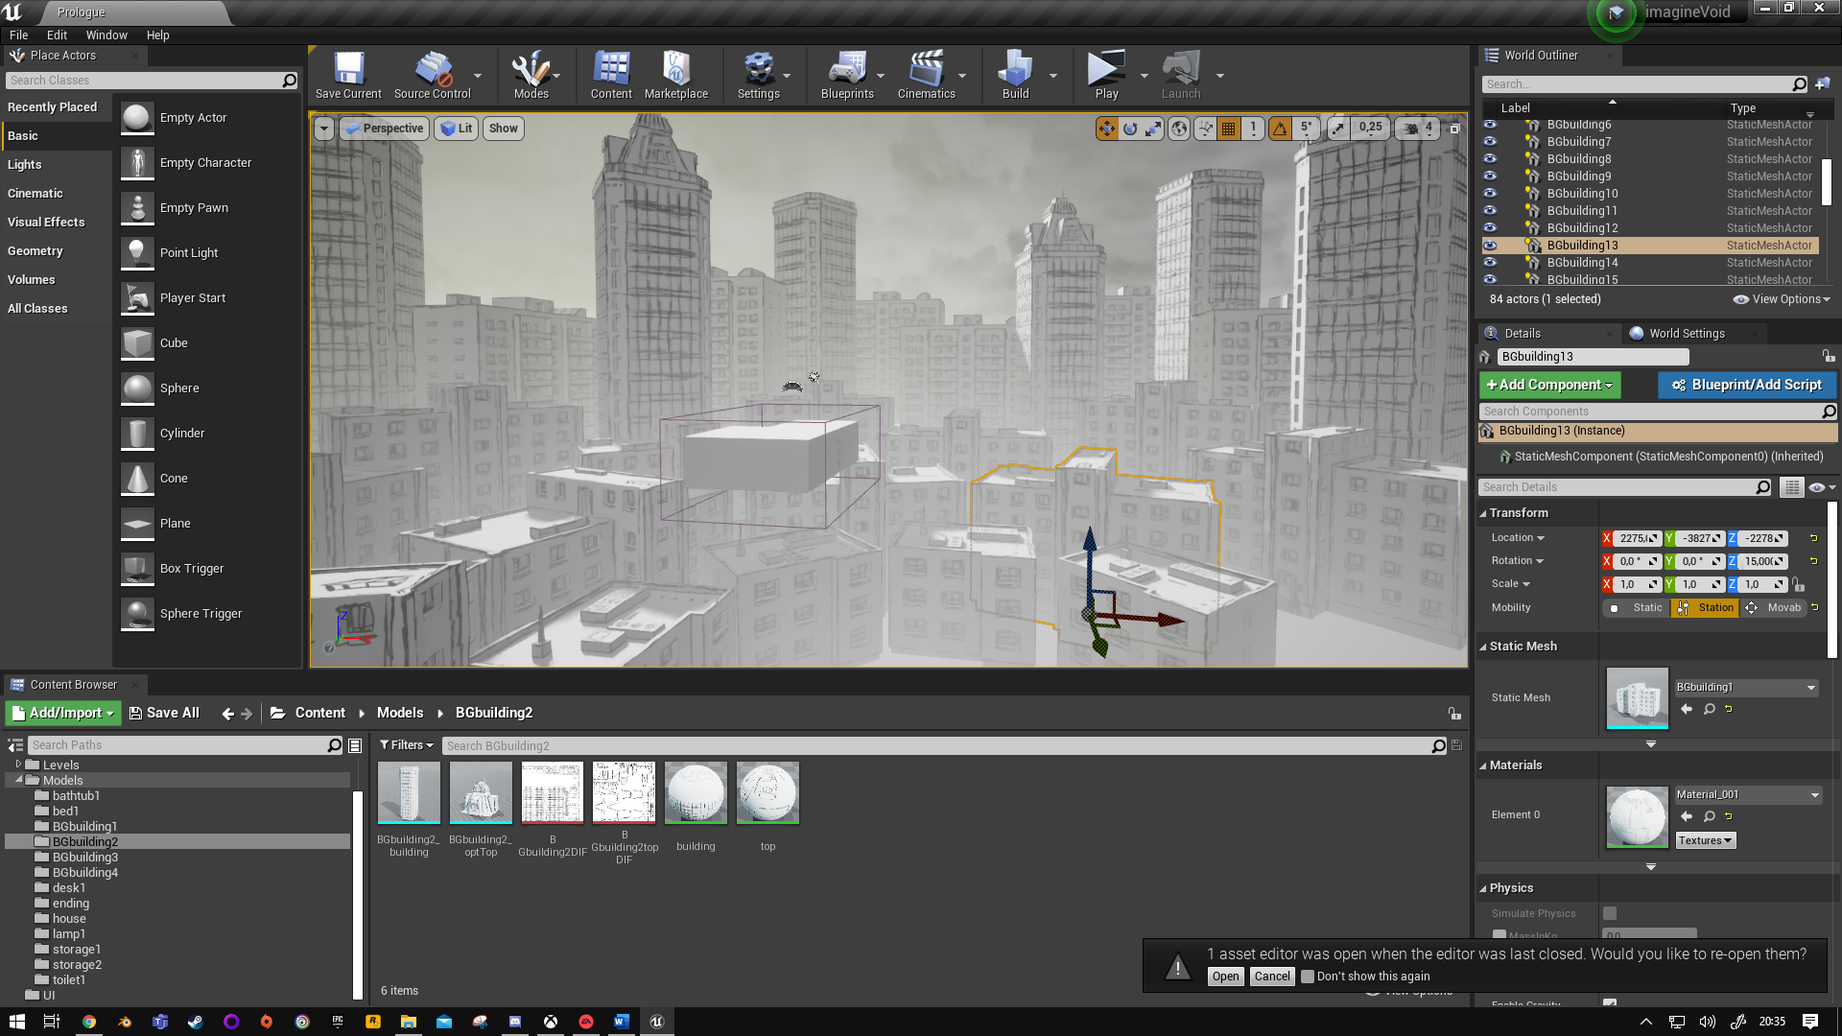Click the Open button in notification
Viewport: 1842px width, 1036px height.
pyautogui.click(x=1225, y=977)
